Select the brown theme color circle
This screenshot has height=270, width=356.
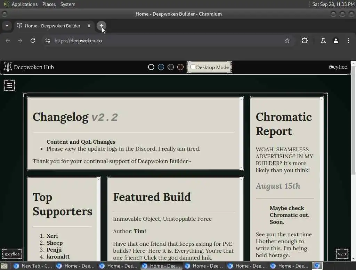[180, 67]
